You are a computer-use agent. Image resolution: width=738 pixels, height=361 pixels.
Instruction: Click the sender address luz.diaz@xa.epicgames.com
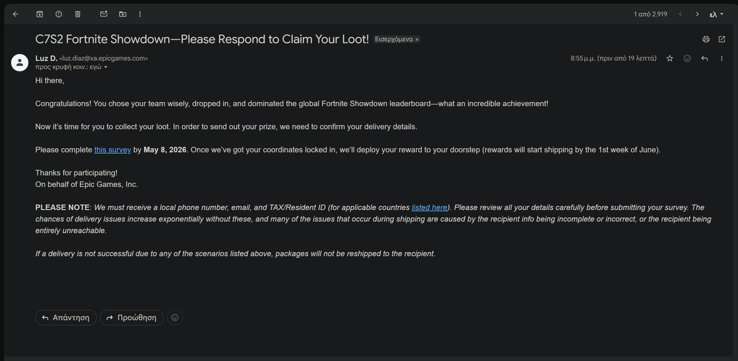coord(104,58)
